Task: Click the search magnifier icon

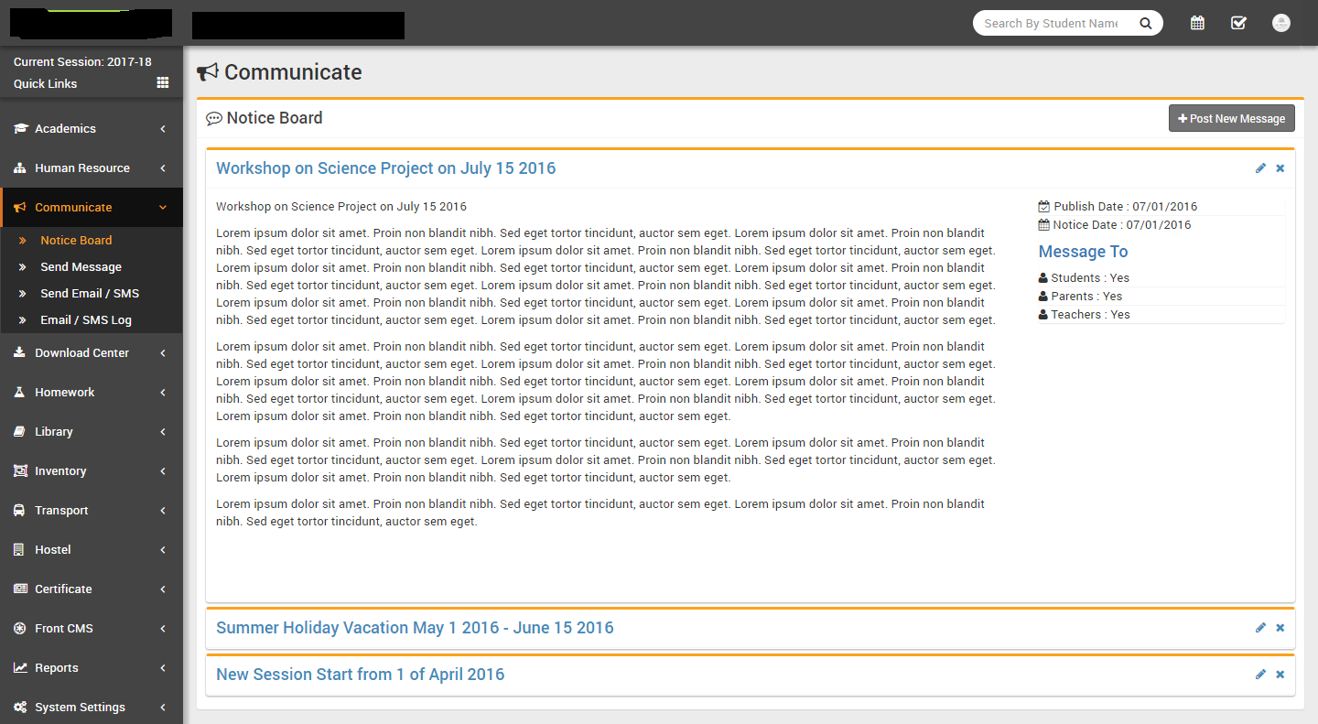Action: coord(1146,24)
